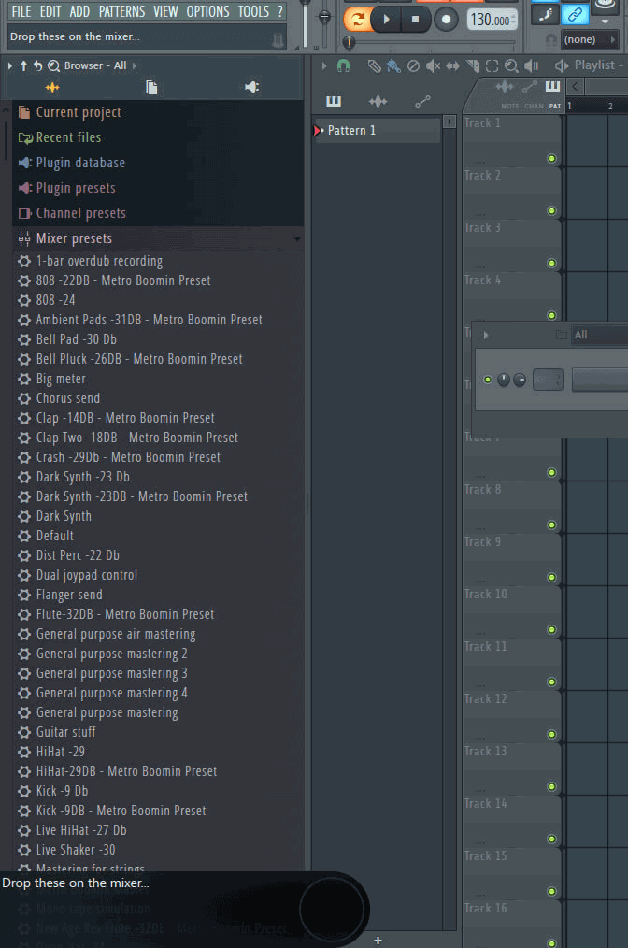Select the Zoom magnifier tool in playlist
The image size is (628, 948).
point(511,65)
